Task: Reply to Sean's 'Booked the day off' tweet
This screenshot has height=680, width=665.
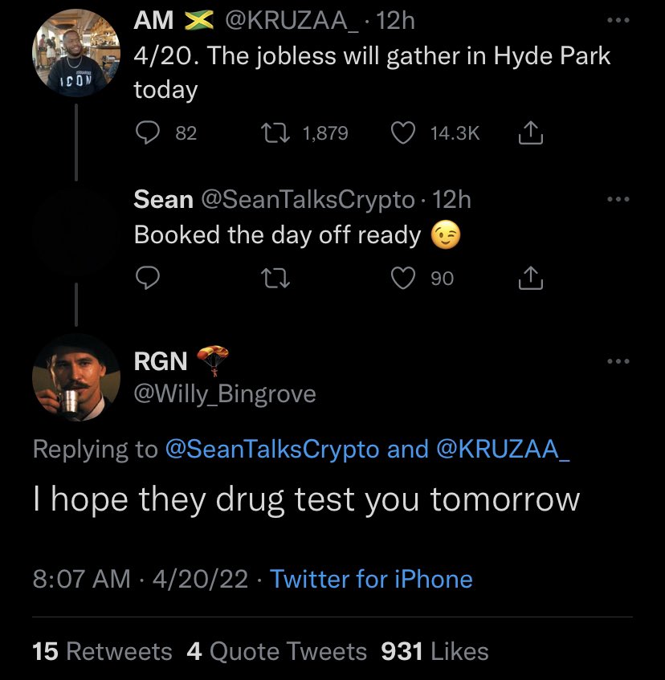Action: pyautogui.click(x=148, y=278)
